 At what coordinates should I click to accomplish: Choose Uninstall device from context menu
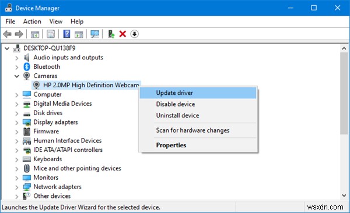198,115
